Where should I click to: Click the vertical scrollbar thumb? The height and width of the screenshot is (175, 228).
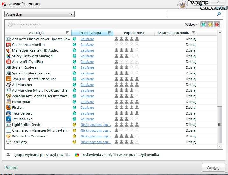[x=219, y=125]
